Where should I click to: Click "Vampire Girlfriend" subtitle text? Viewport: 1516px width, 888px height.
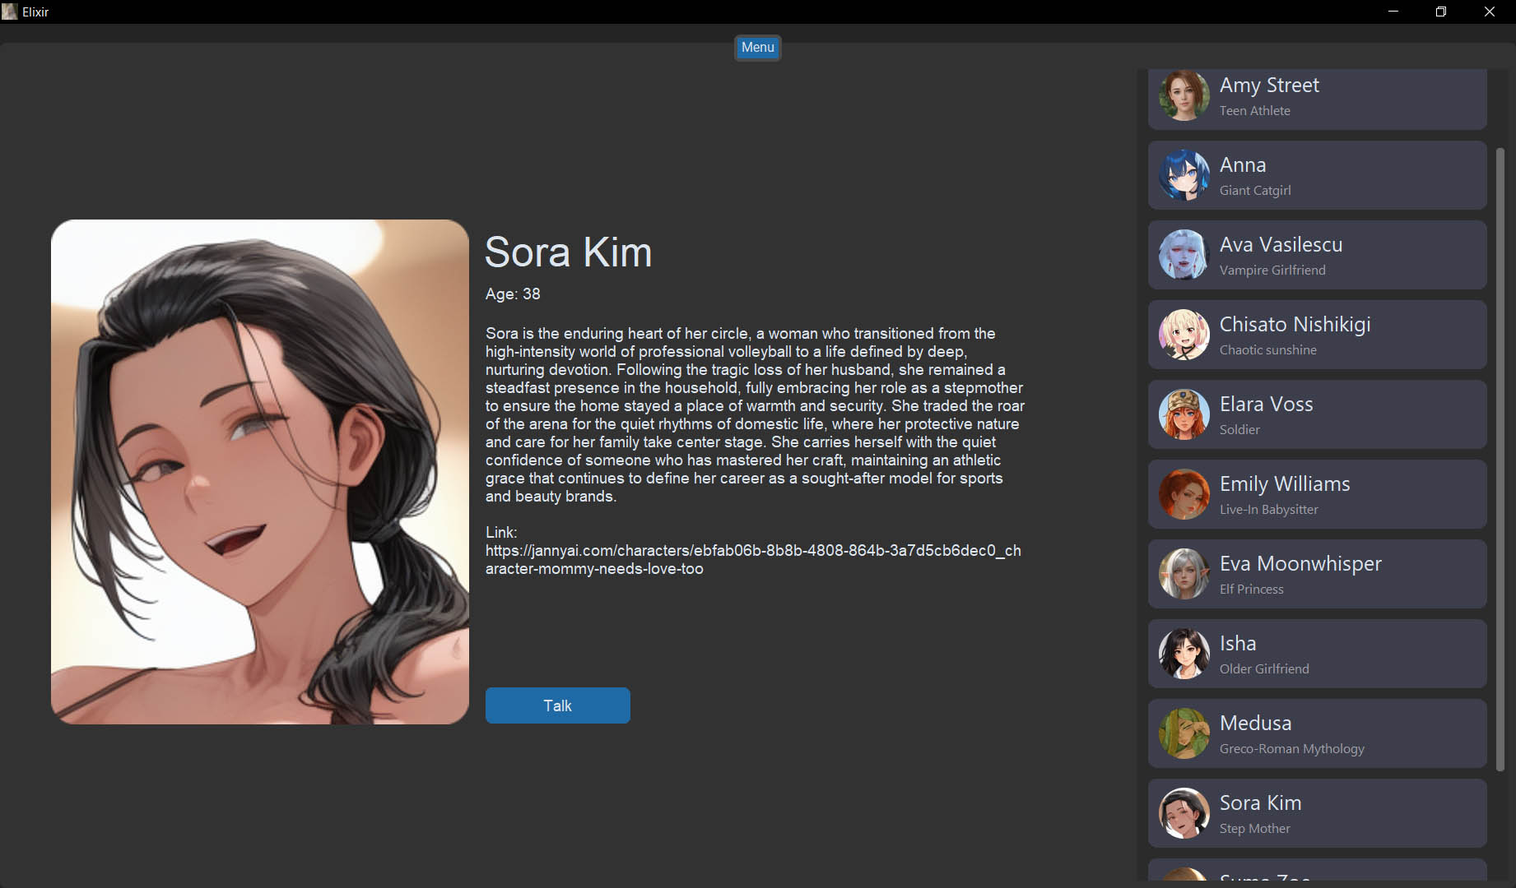pyautogui.click(x=1272, y=271)
